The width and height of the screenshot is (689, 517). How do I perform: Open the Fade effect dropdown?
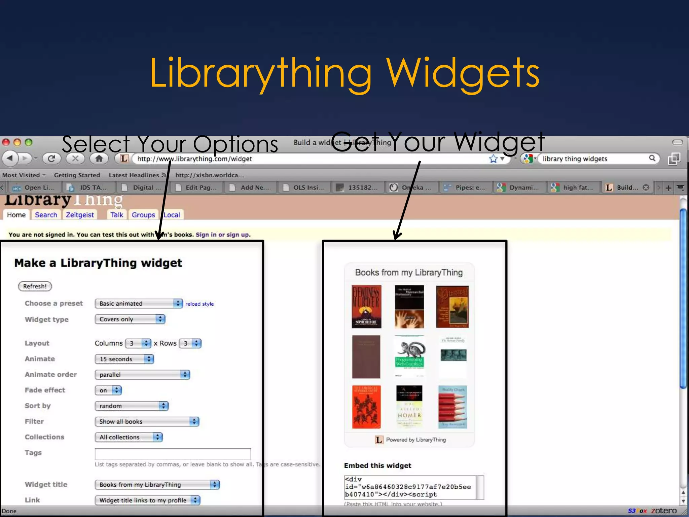tap(108, 390)
